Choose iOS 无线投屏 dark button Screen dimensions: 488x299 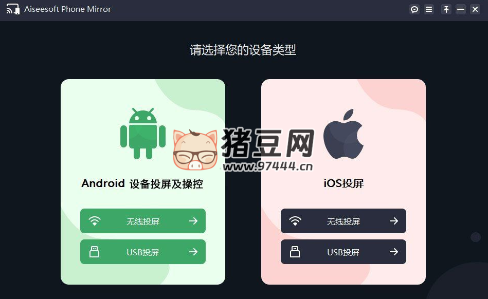(x=344, y=221)
